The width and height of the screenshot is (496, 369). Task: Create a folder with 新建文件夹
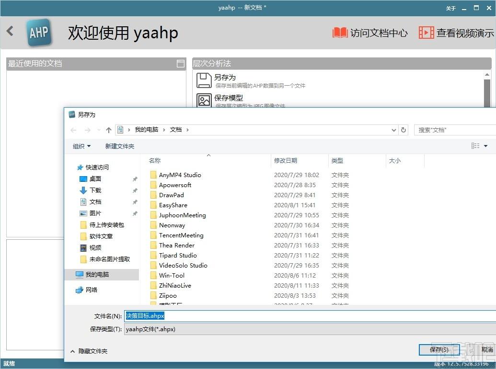point(120,146)
